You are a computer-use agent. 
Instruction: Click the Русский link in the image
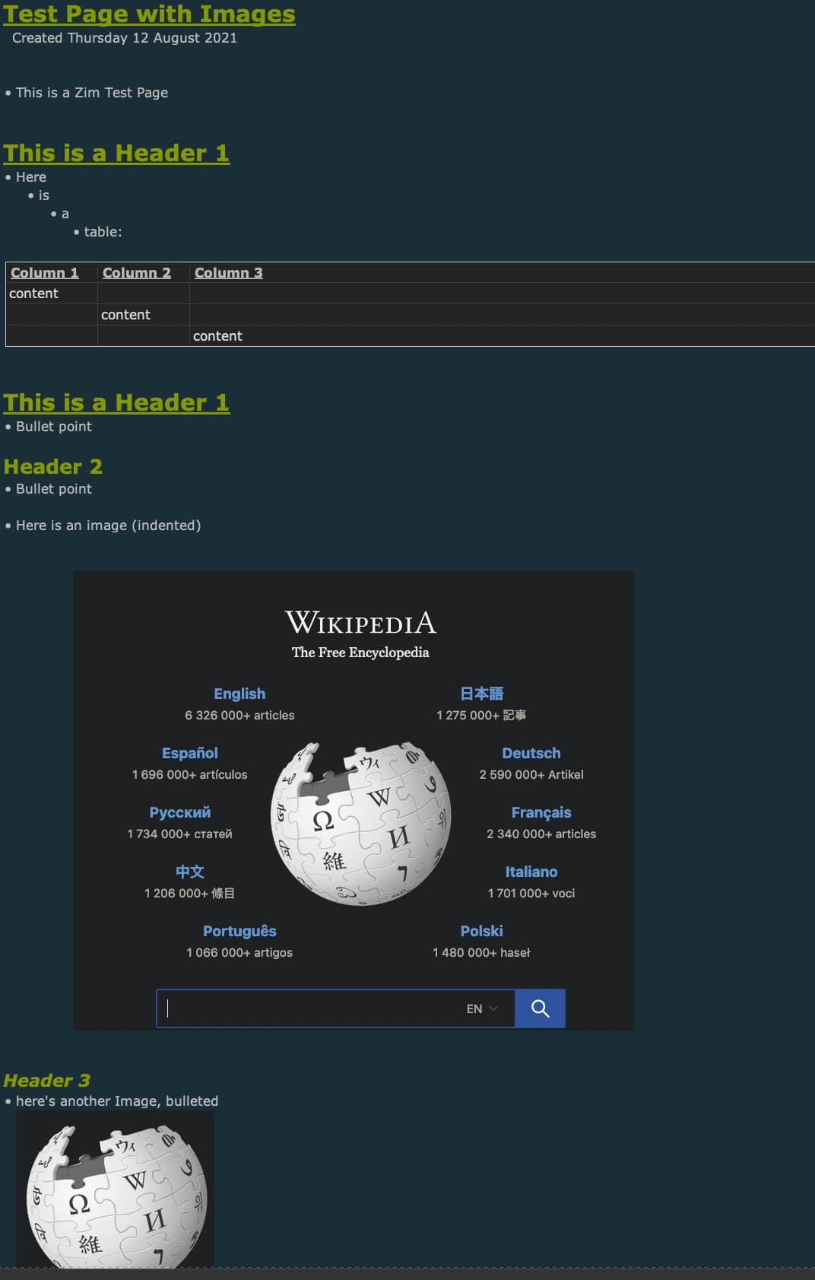[x=180, y=812]
